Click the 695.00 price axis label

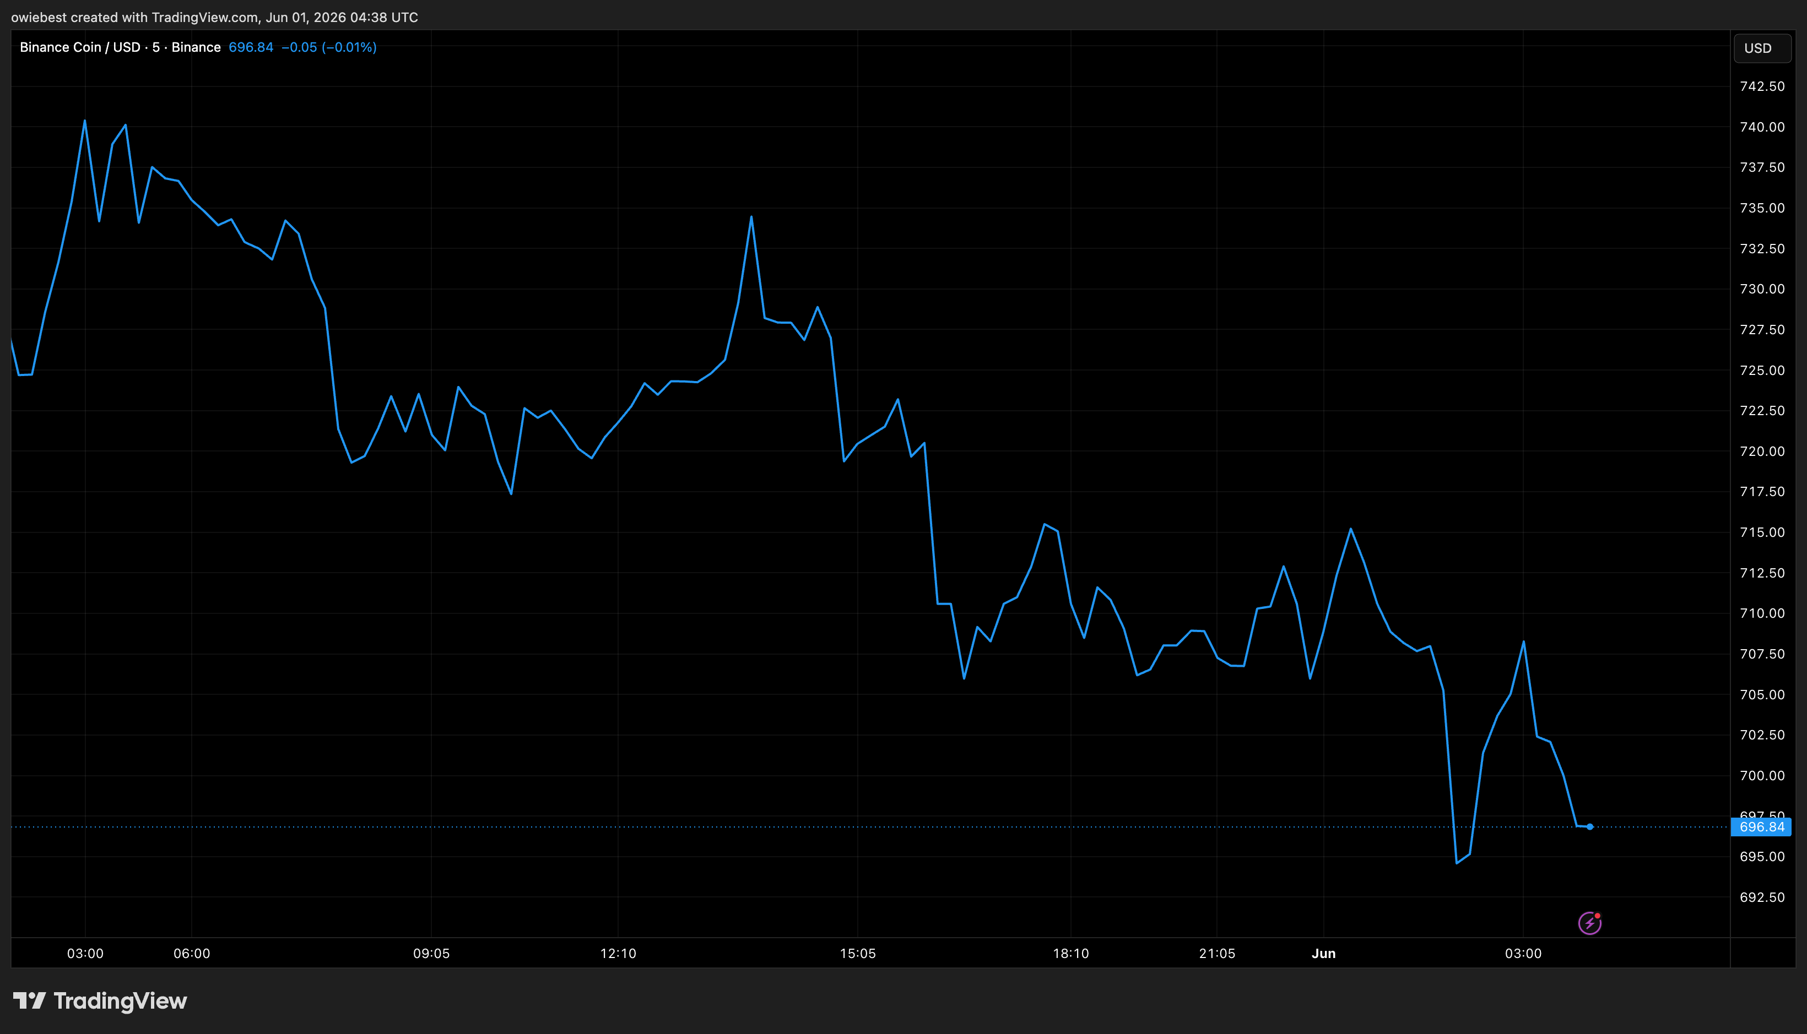click(x=1762, y=857)
